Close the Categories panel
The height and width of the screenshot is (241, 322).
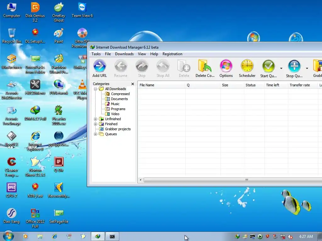pyautogui.click(x=133, y=84)
